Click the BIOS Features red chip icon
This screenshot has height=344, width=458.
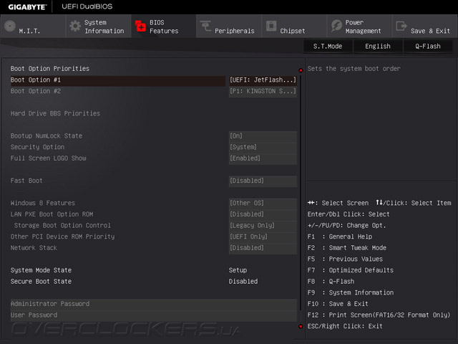click(140, 26)
